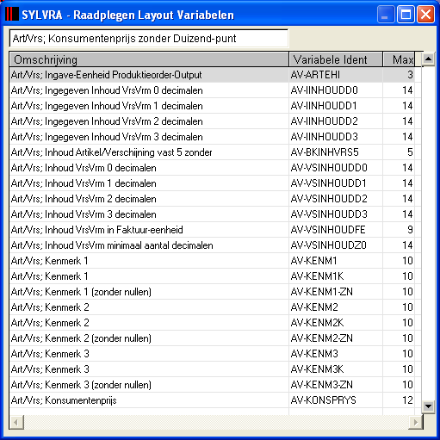Click the horizontal scroll left arrow
Screen dimensions: 440x440
[x=16, y=422]
